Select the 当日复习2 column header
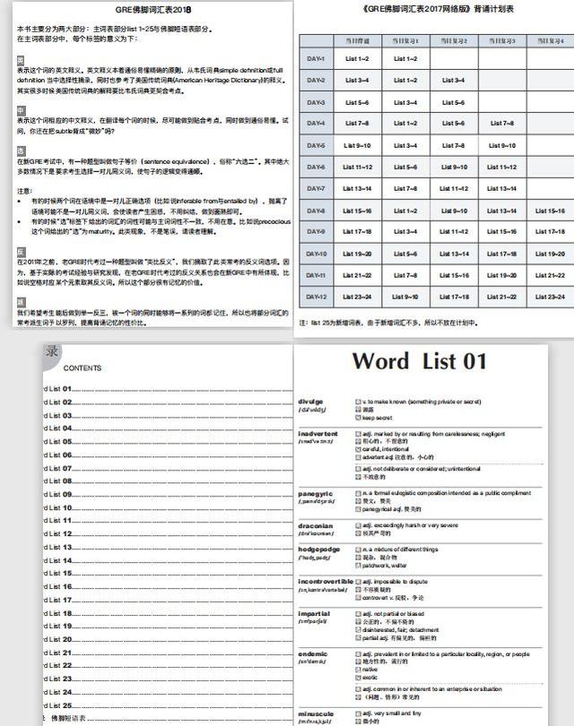Viewport: 574px width, 726px height. point(454,40)
